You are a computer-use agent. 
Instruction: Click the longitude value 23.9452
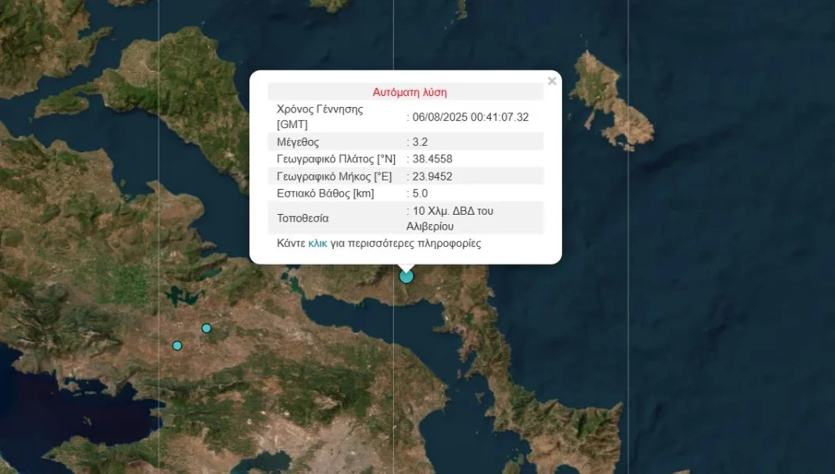point(432,176)
